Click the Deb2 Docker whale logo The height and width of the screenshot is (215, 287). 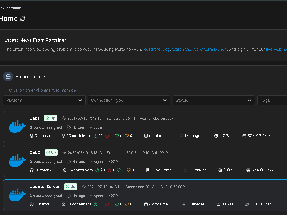click(x=17, y=161)
